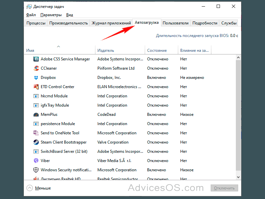
Task: Click the igfxTray Module icon
Action: click(x=36, y=105)
